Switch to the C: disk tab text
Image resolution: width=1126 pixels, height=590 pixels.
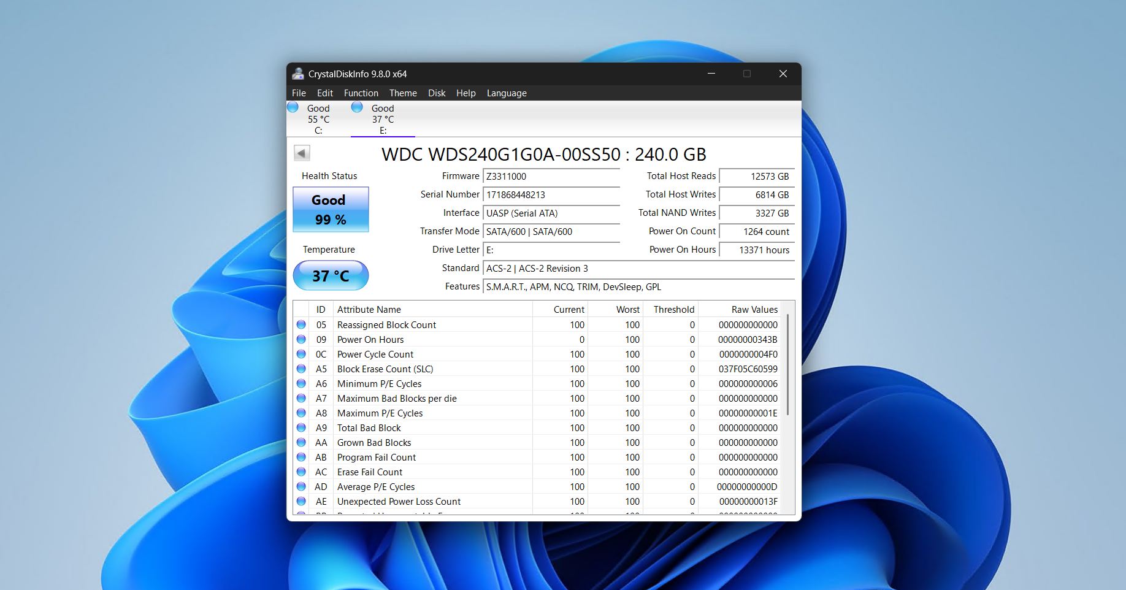tap(318, 120)
